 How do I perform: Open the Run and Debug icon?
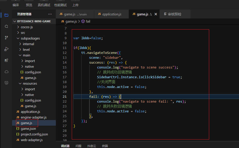6,49
